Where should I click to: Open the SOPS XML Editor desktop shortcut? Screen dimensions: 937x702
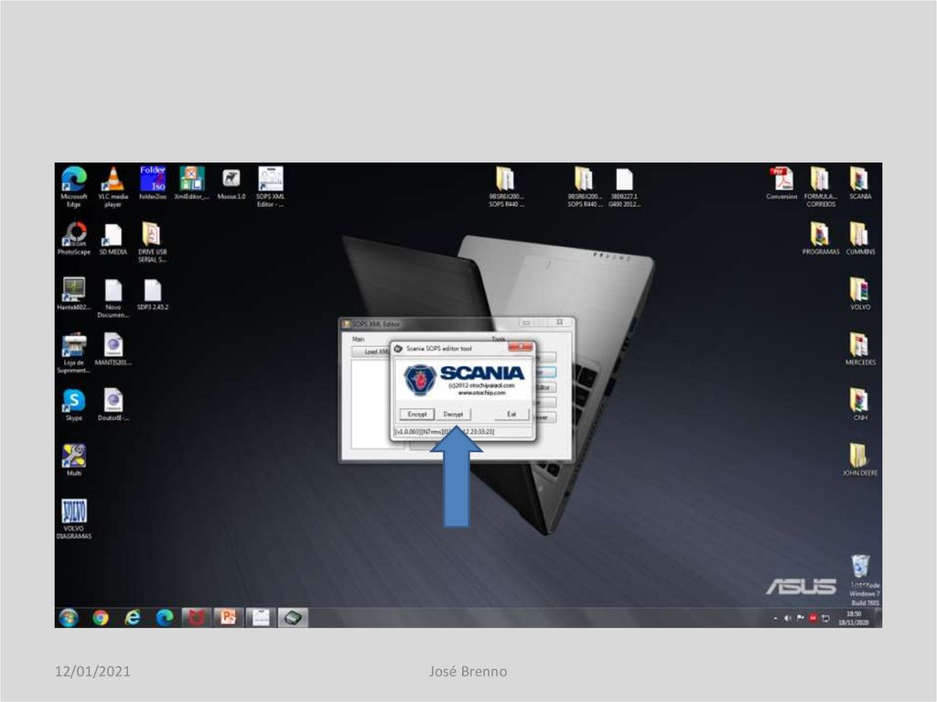[270, 179]
